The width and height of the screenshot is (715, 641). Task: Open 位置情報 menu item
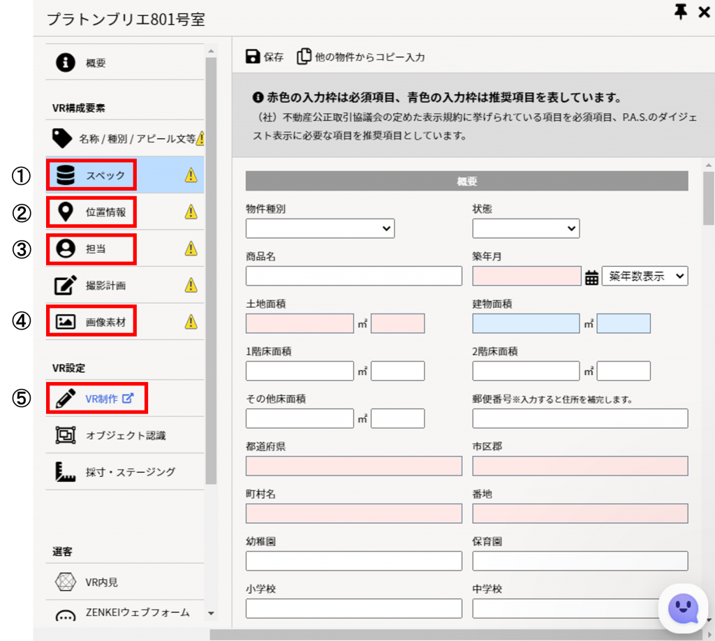[124, 212]
